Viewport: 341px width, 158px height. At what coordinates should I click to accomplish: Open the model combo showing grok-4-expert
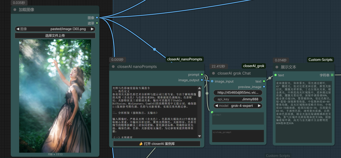(238, 106)
